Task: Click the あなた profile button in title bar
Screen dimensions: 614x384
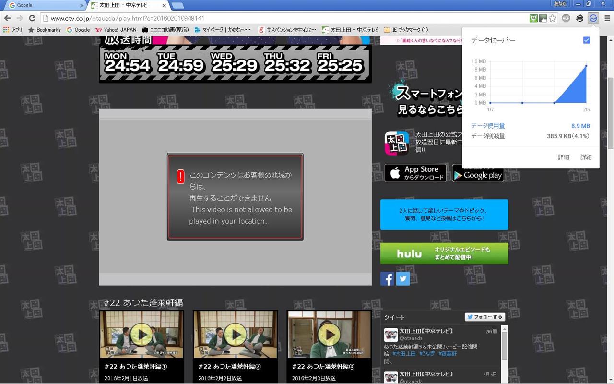Action: (560, 4)
